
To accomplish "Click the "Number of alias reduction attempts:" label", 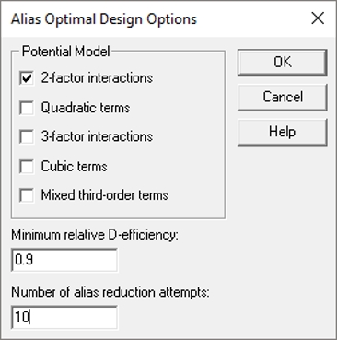I will point(110,292).
